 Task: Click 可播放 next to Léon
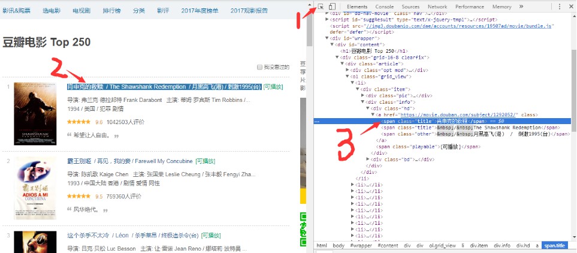[211, 236]
